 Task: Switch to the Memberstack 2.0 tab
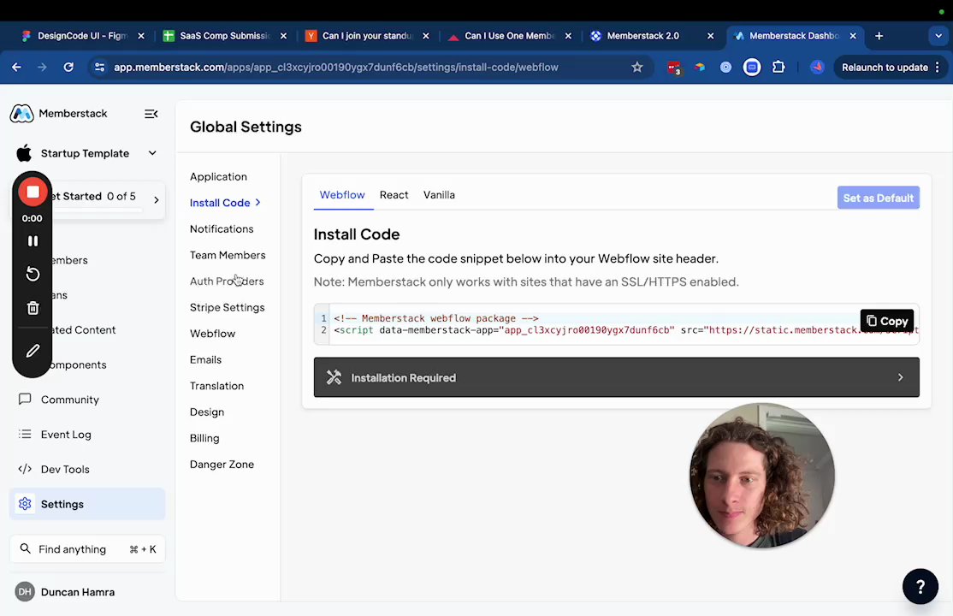[x=652, y=36]
